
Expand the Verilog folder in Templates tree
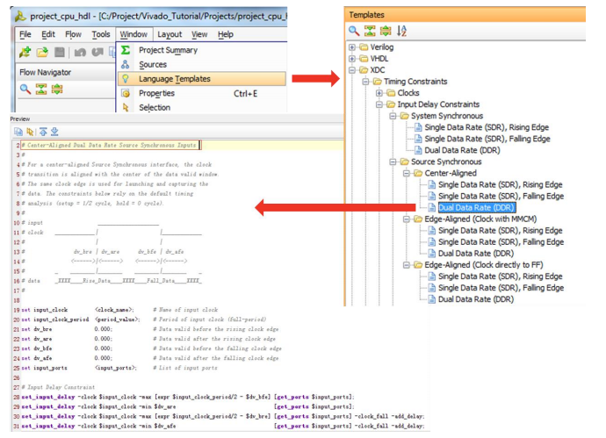pyautogui.click(x=352, y=47)
